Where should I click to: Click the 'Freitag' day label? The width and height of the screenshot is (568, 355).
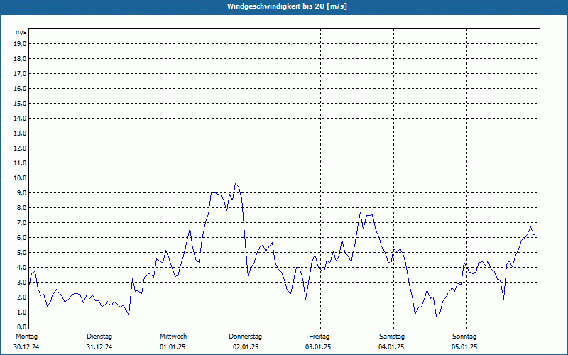click(319, 337)
